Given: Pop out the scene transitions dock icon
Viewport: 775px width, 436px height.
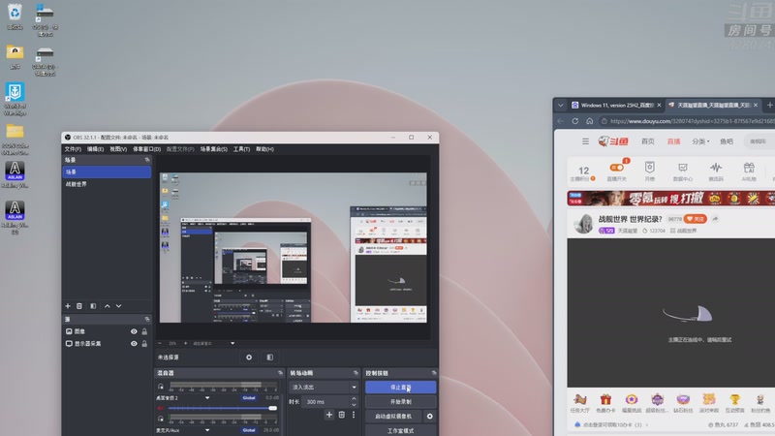Looking at the screenshot, I should [356, 373].
